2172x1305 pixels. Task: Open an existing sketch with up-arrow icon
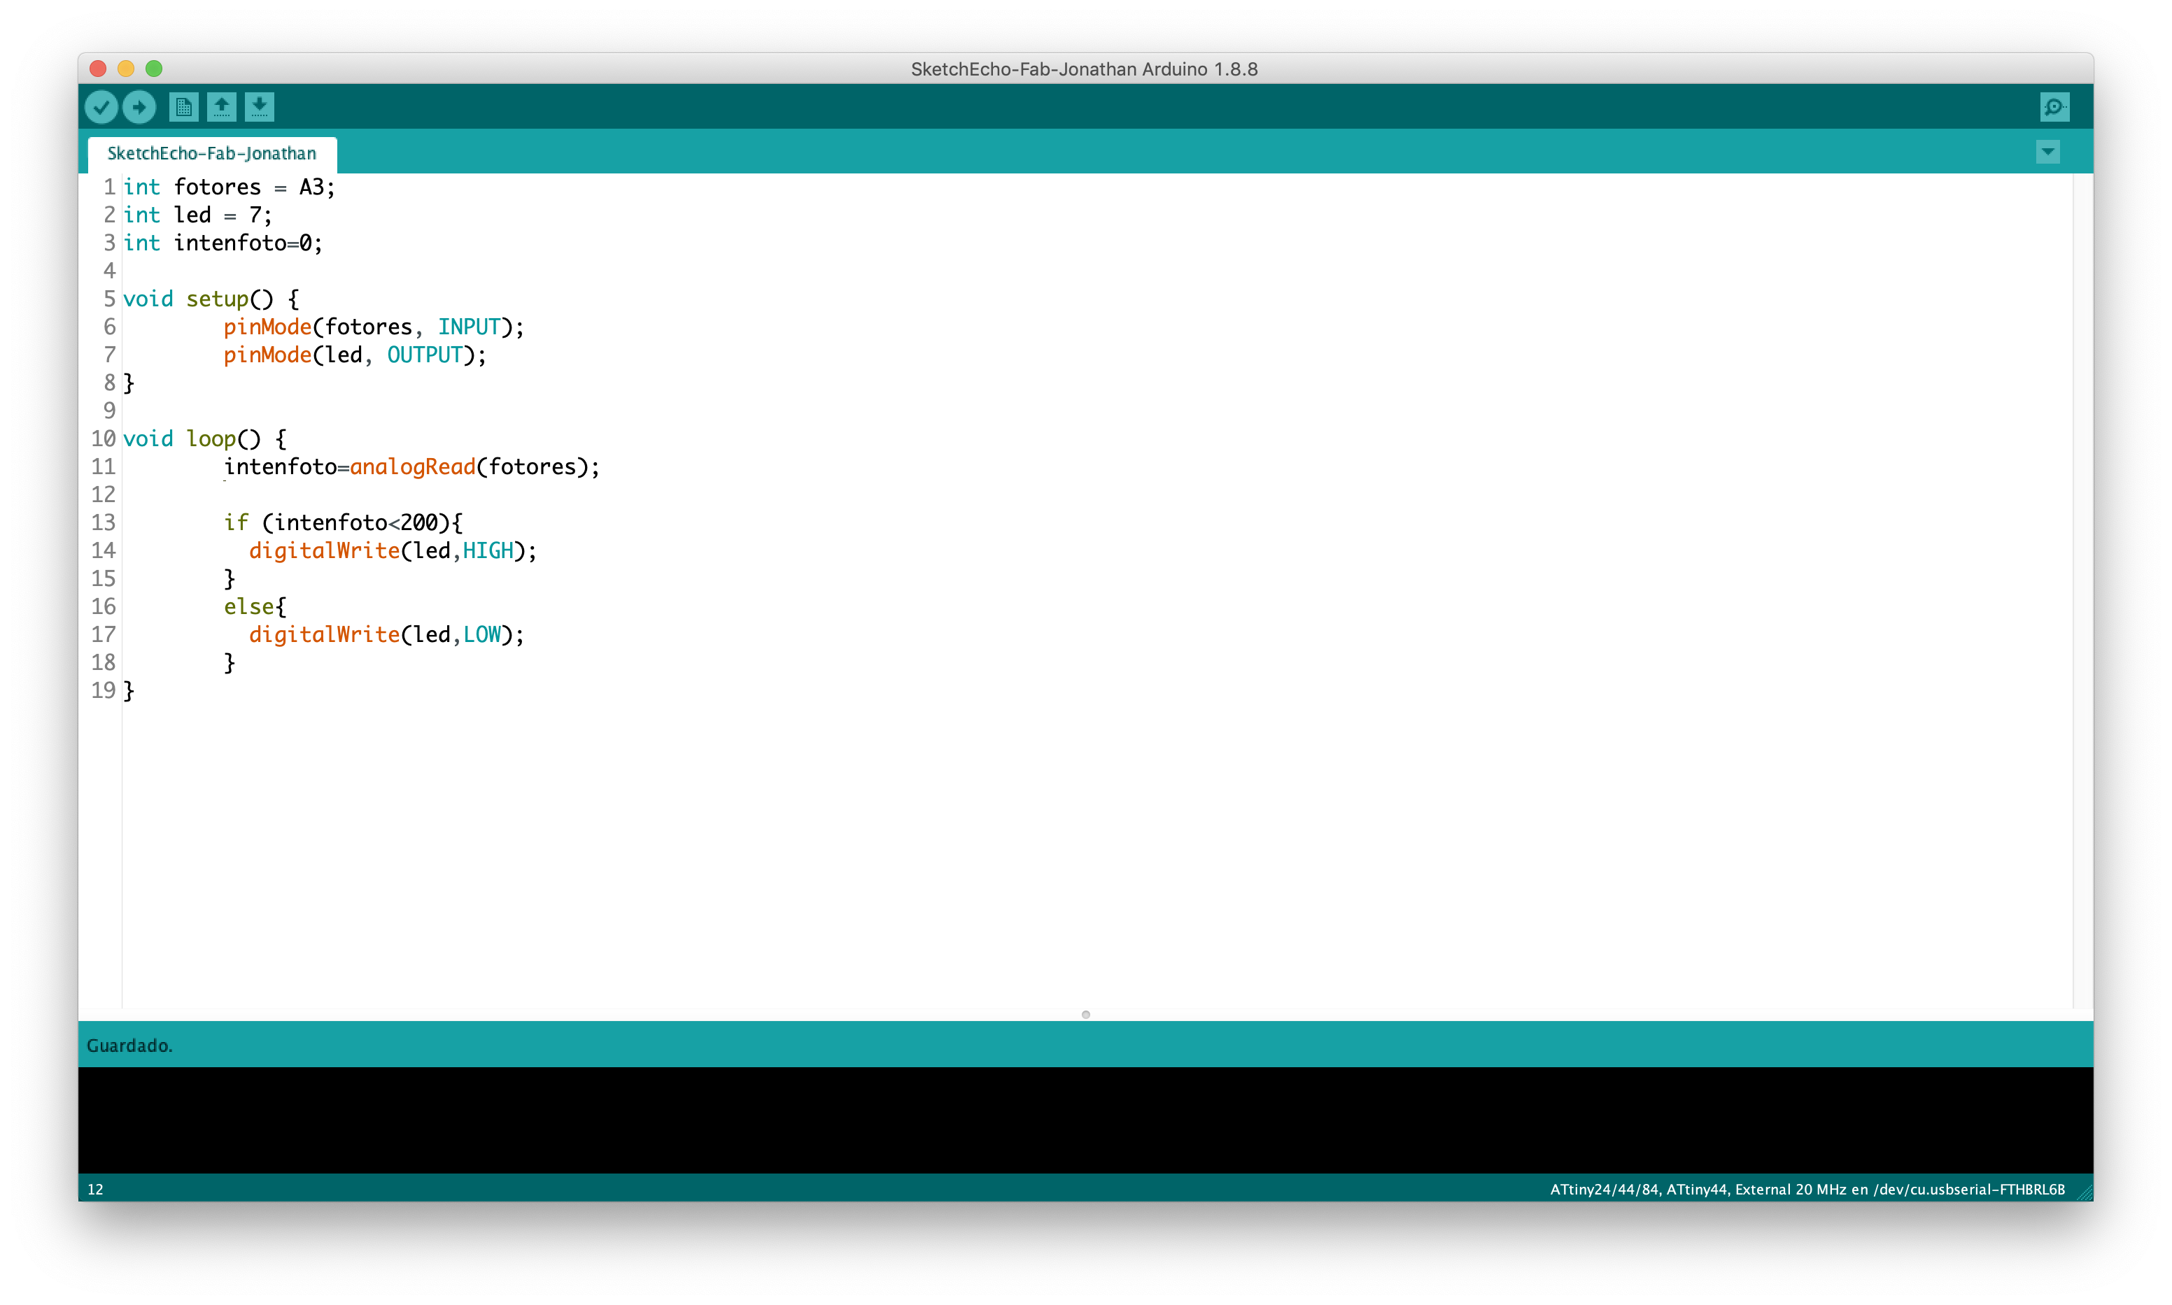222,107
